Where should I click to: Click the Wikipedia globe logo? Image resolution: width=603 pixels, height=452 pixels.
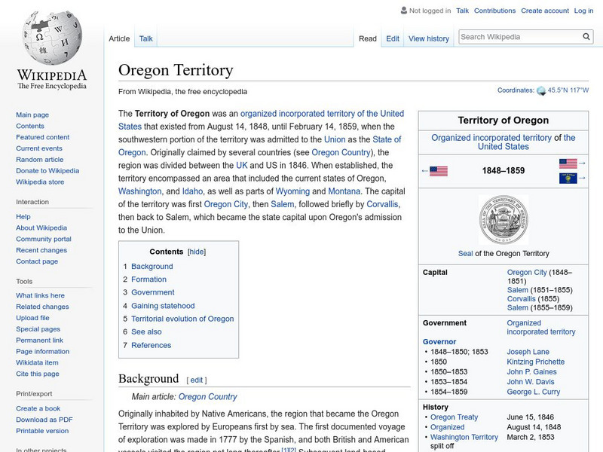click(52, 38)
